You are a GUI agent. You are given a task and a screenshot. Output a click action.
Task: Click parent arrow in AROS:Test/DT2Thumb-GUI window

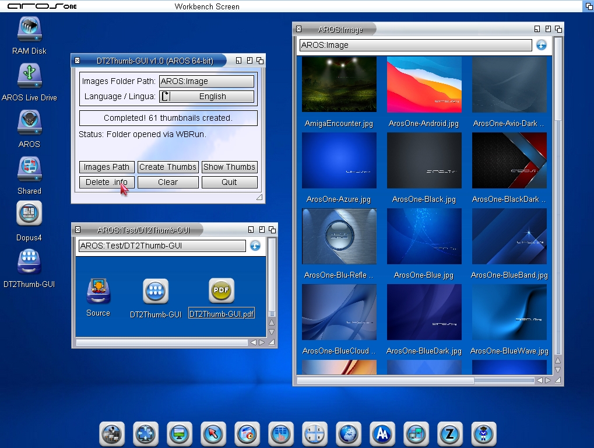tap(255, 246)
